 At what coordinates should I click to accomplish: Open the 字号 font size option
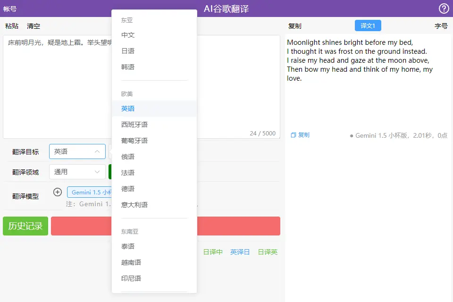pyautogui.click(x=441, y=26)
